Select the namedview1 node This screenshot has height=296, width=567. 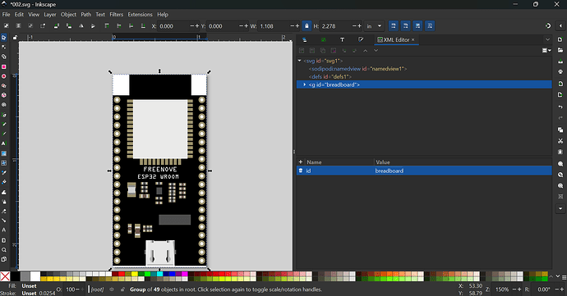[x=357, y=69]
